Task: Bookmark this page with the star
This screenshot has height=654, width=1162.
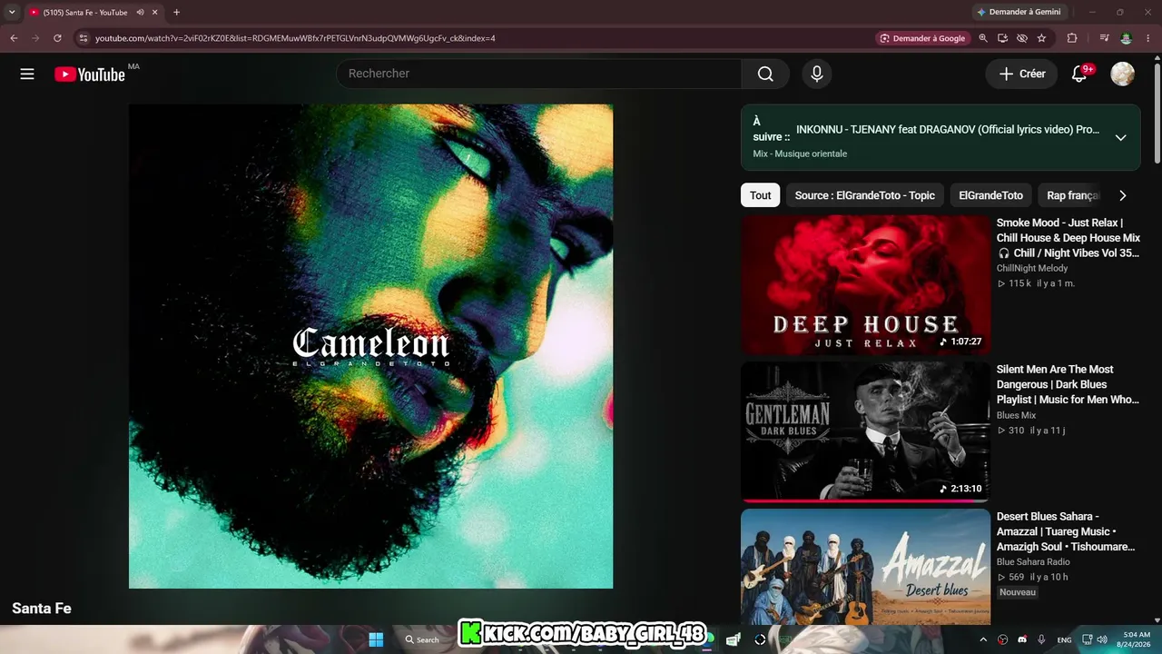Action: pos(1041,38)
